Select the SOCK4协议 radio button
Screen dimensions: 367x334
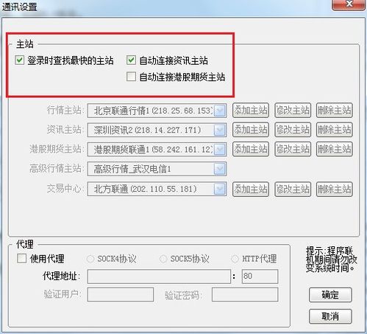tap(90, 259)
